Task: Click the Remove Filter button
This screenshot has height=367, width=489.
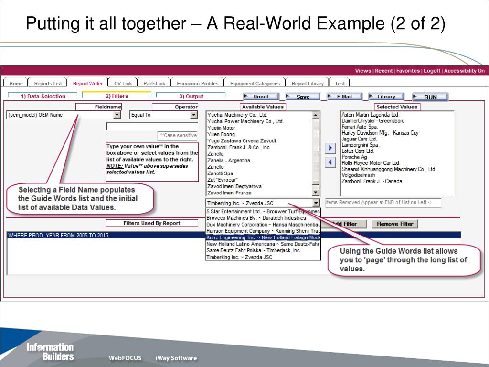Action: (395, 224)
